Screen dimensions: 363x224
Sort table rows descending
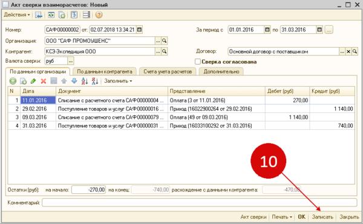95,81
